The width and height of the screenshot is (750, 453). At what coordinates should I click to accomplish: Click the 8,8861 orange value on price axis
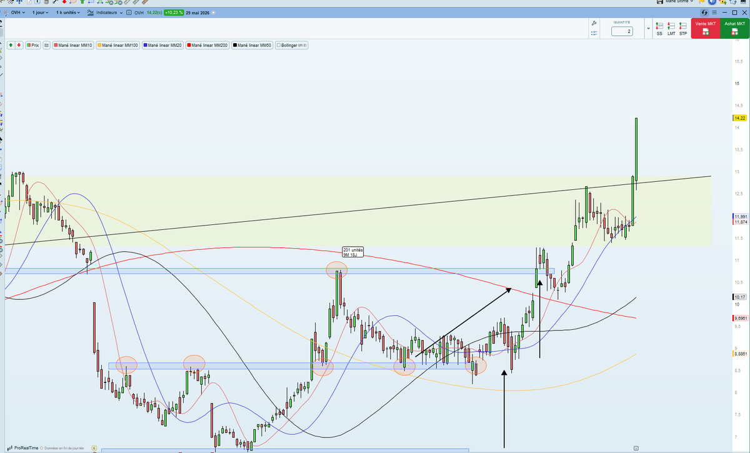(740, 354)
